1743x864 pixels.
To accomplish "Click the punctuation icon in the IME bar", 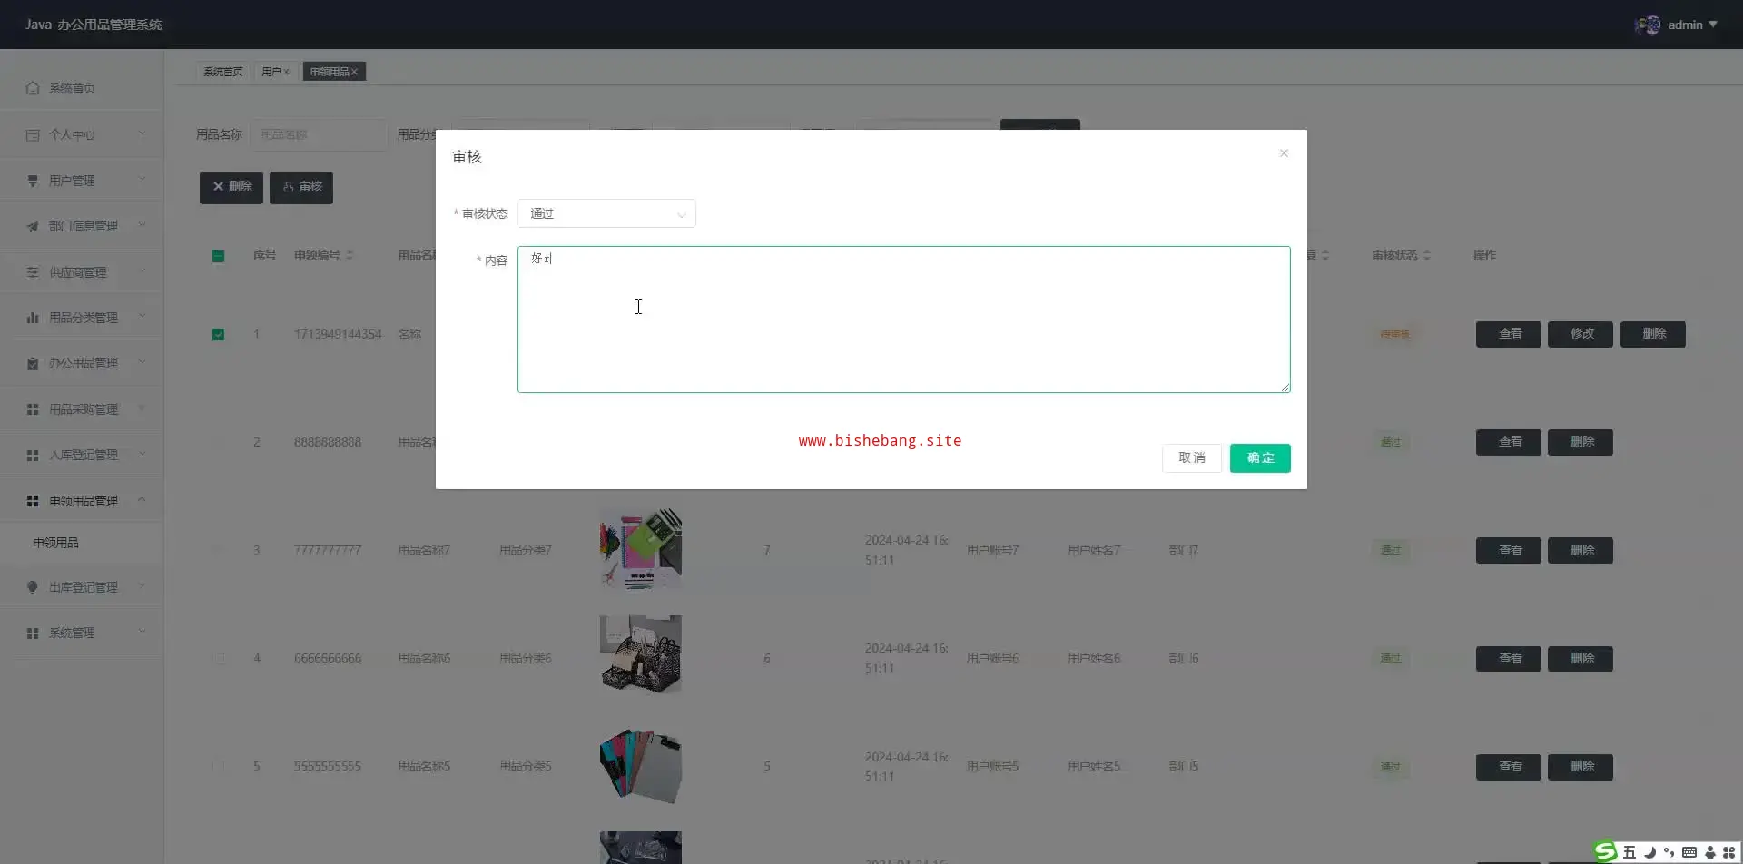I will (1669, 852).
